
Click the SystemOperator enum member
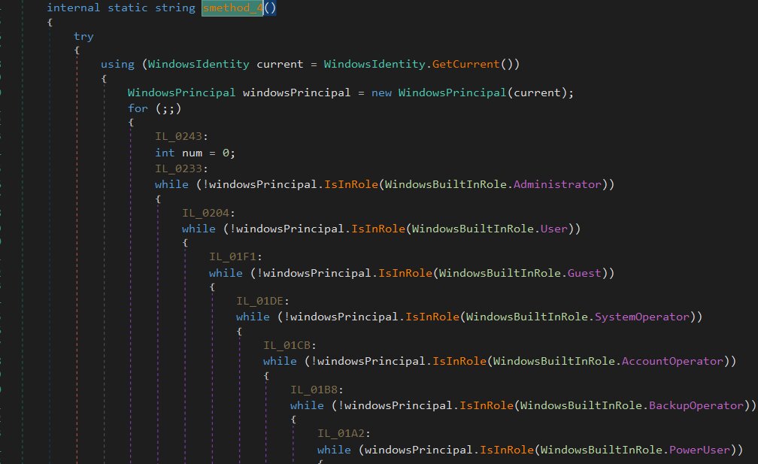click(642, 317)
